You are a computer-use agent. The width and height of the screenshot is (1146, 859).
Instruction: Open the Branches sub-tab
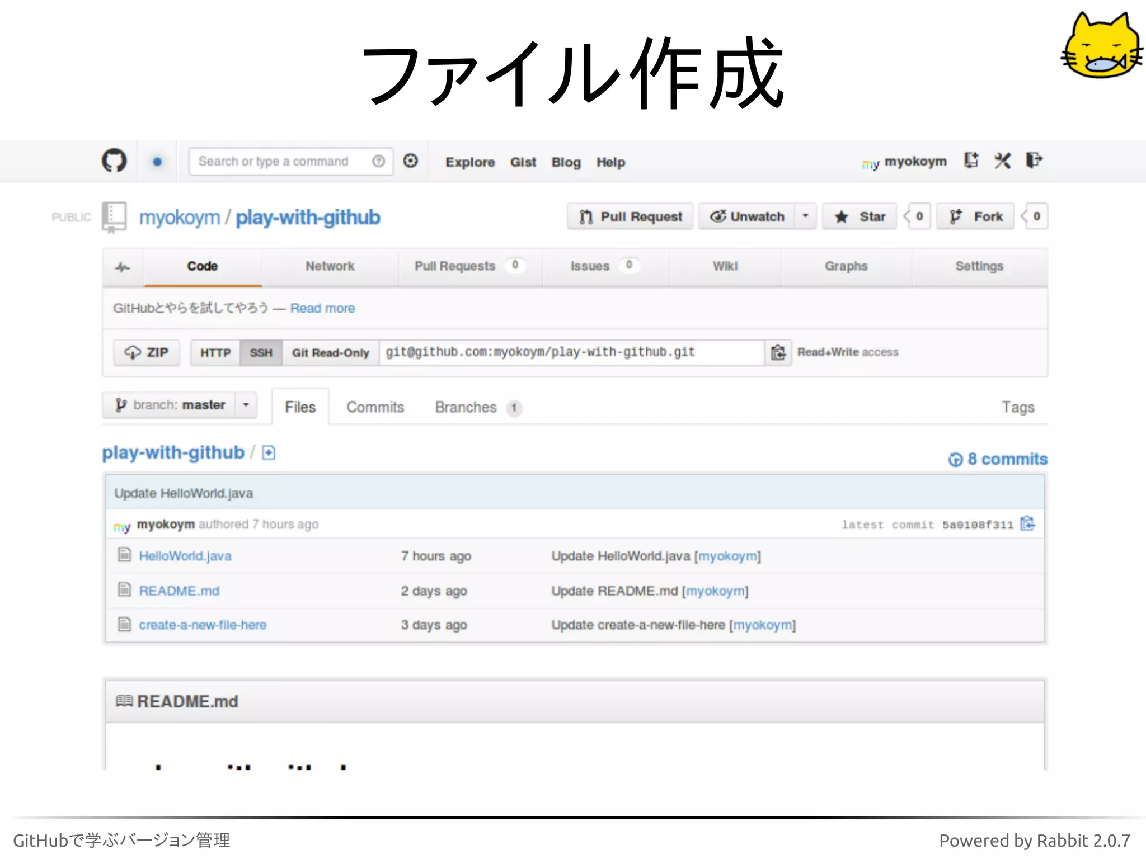478,407
